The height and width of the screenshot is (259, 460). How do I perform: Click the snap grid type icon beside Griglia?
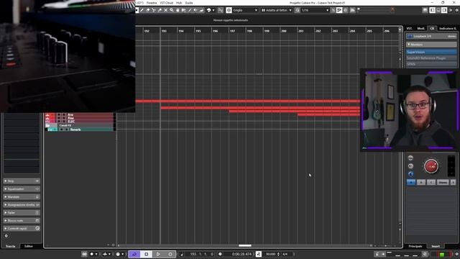(x=229, y=10)
